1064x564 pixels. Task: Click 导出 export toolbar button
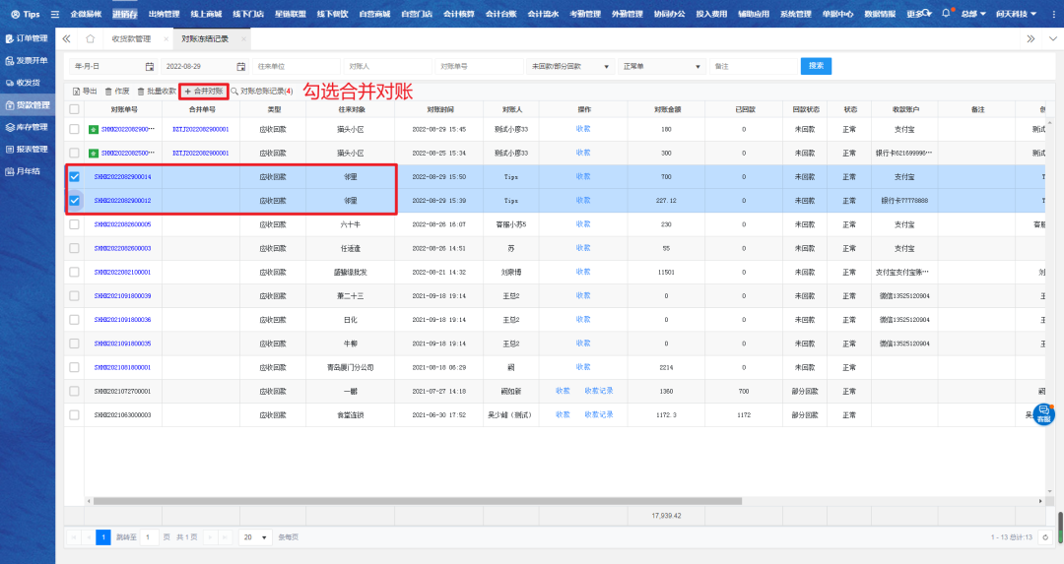[x=85, y=91]
